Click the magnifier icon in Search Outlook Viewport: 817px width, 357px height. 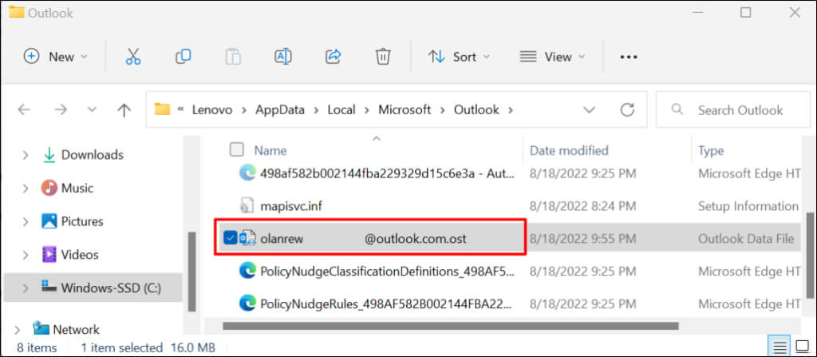pos(677,109)
